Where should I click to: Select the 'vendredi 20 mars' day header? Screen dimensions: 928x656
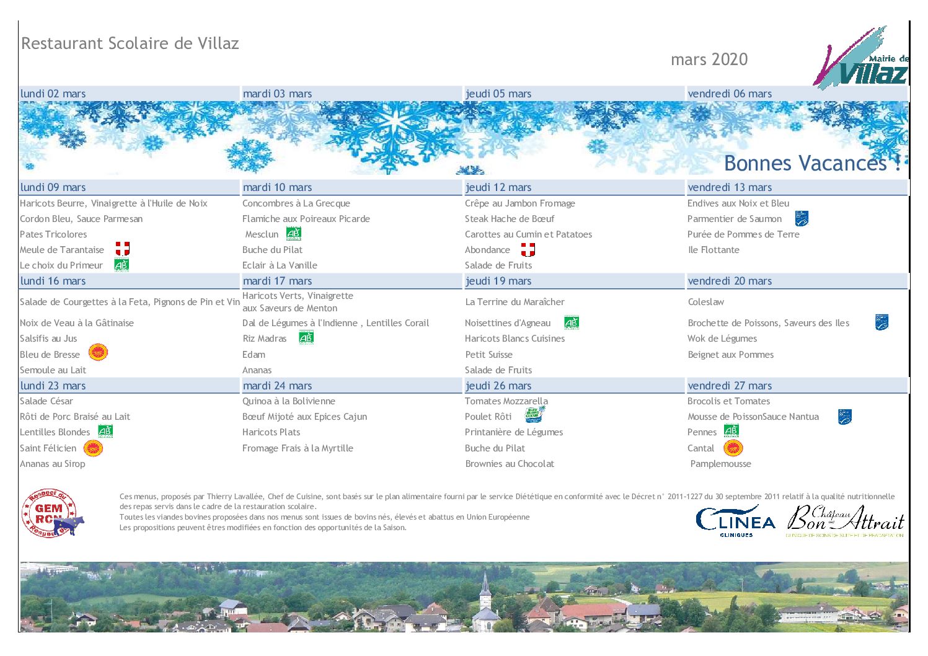[797, 281]
